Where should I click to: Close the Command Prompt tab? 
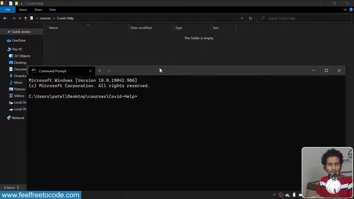(x=90, y=71)
